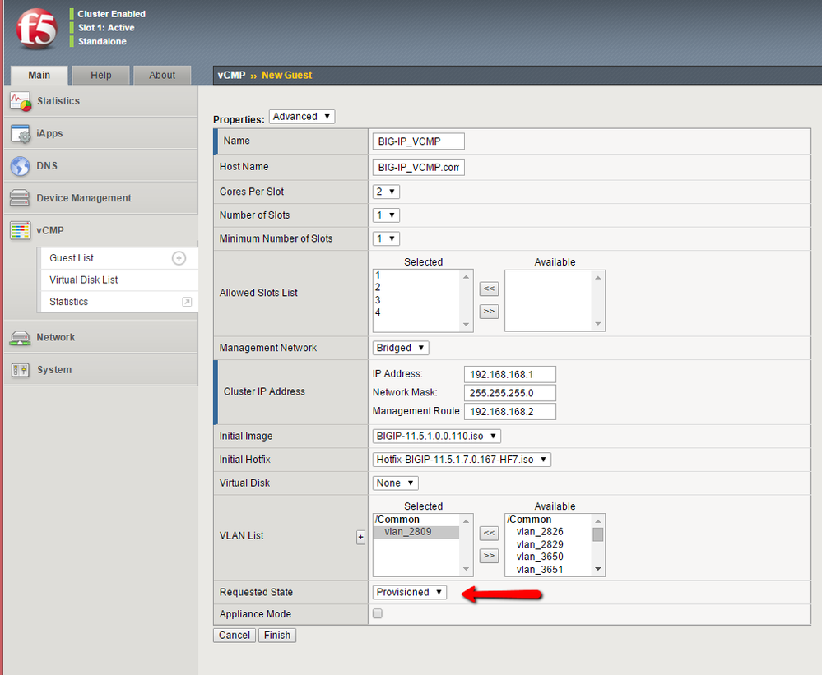This screenshot has height=675, width=822.
Task: Click the Finish button
Action: [x=277, y=636]
